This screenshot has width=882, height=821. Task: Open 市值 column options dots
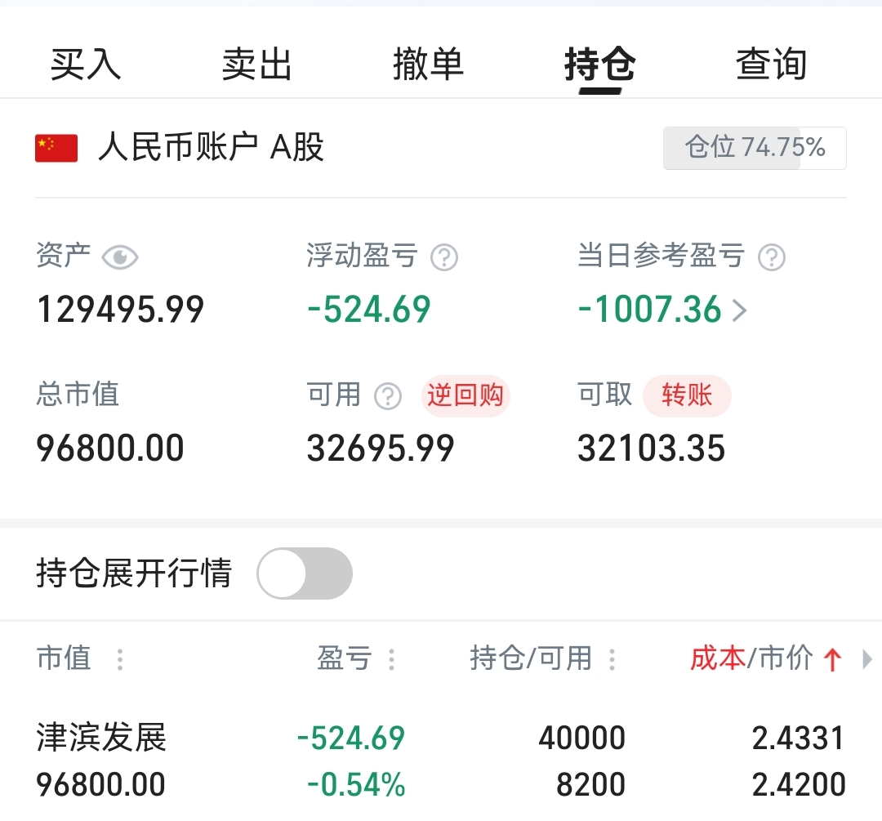pos(120,659)
